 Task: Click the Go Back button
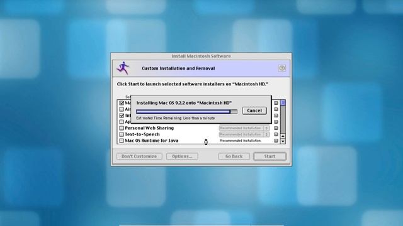(x=234, y=156)
